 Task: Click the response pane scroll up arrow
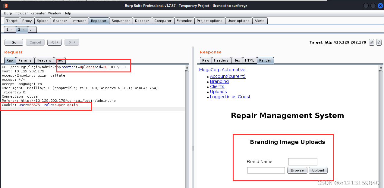(x=380, y=67)
